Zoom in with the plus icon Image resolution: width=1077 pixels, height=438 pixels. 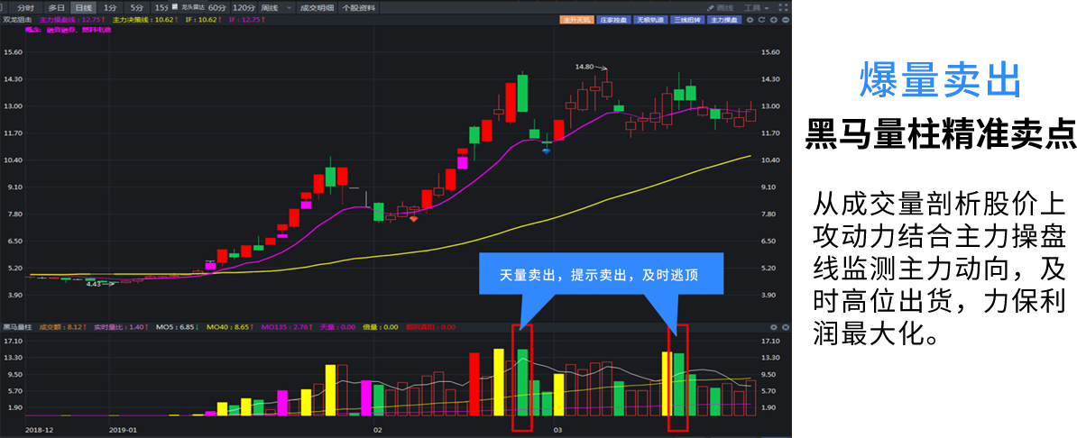(773, 20)
